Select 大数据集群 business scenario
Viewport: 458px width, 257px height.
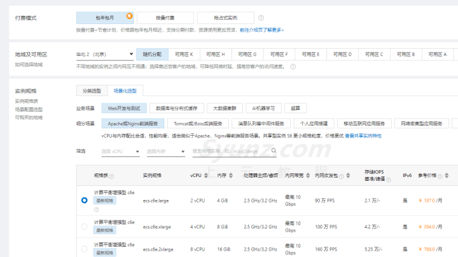click(225, 108)
